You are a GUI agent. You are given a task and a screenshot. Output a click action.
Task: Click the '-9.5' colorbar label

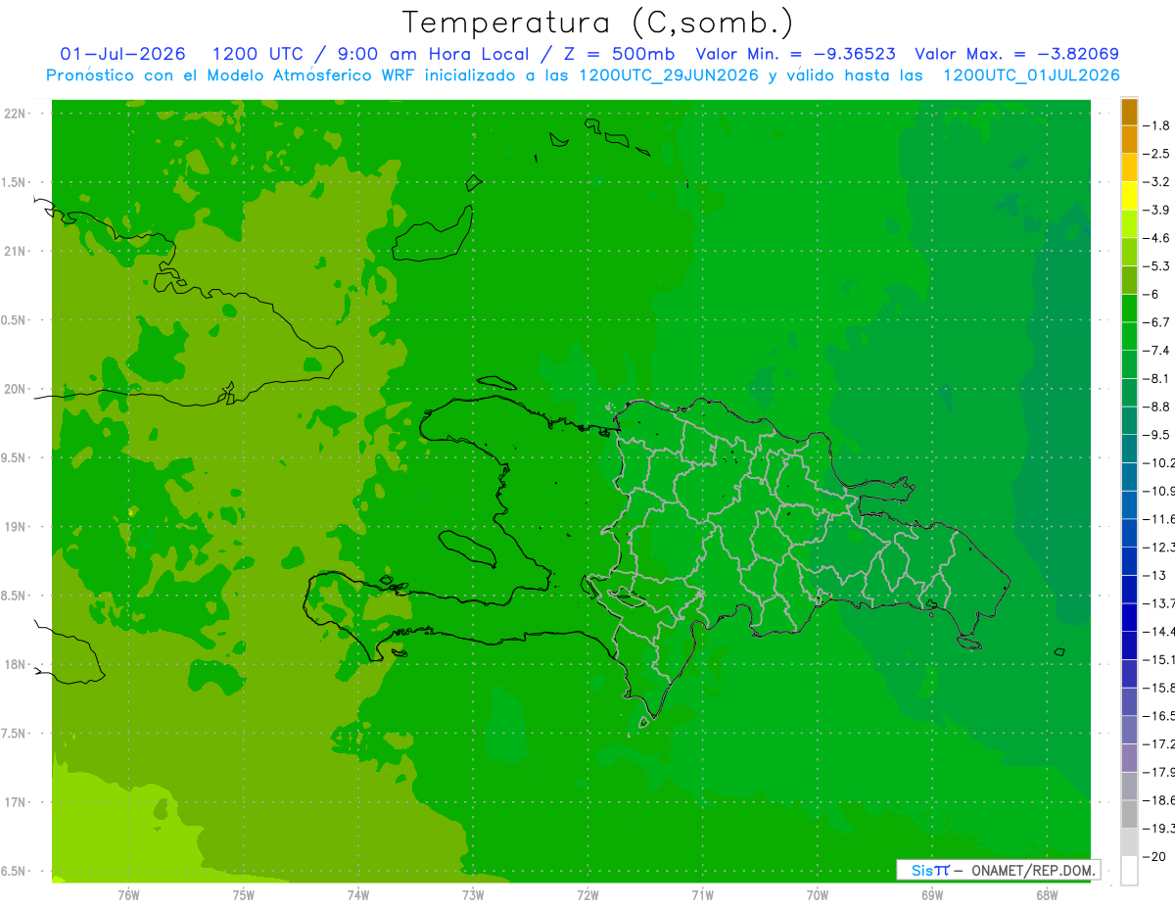click(1156, 435)
